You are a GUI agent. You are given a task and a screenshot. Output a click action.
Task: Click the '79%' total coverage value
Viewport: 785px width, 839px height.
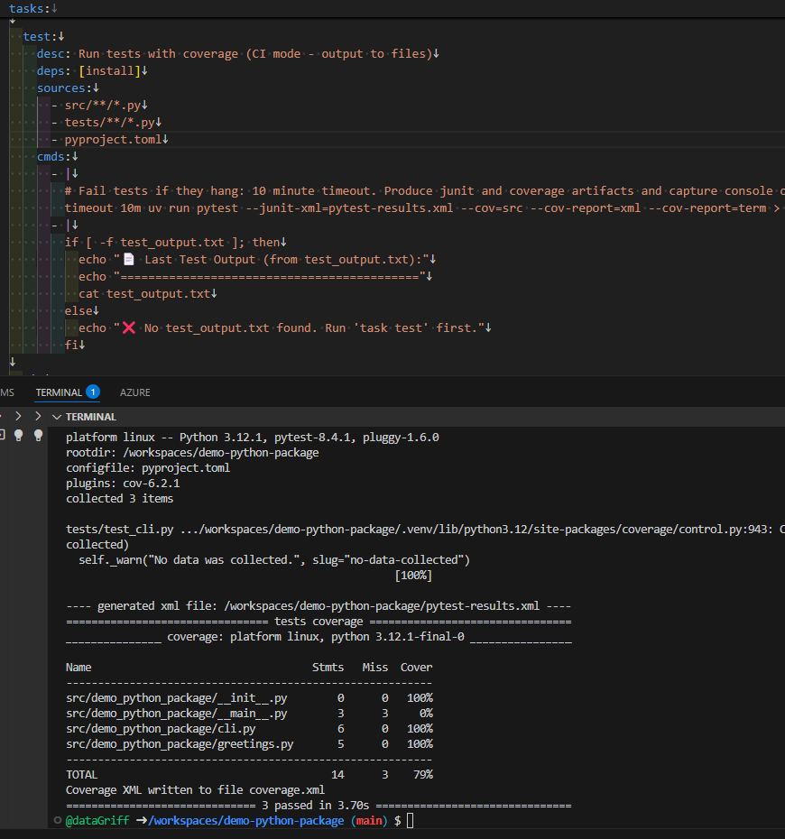point(423,775)
